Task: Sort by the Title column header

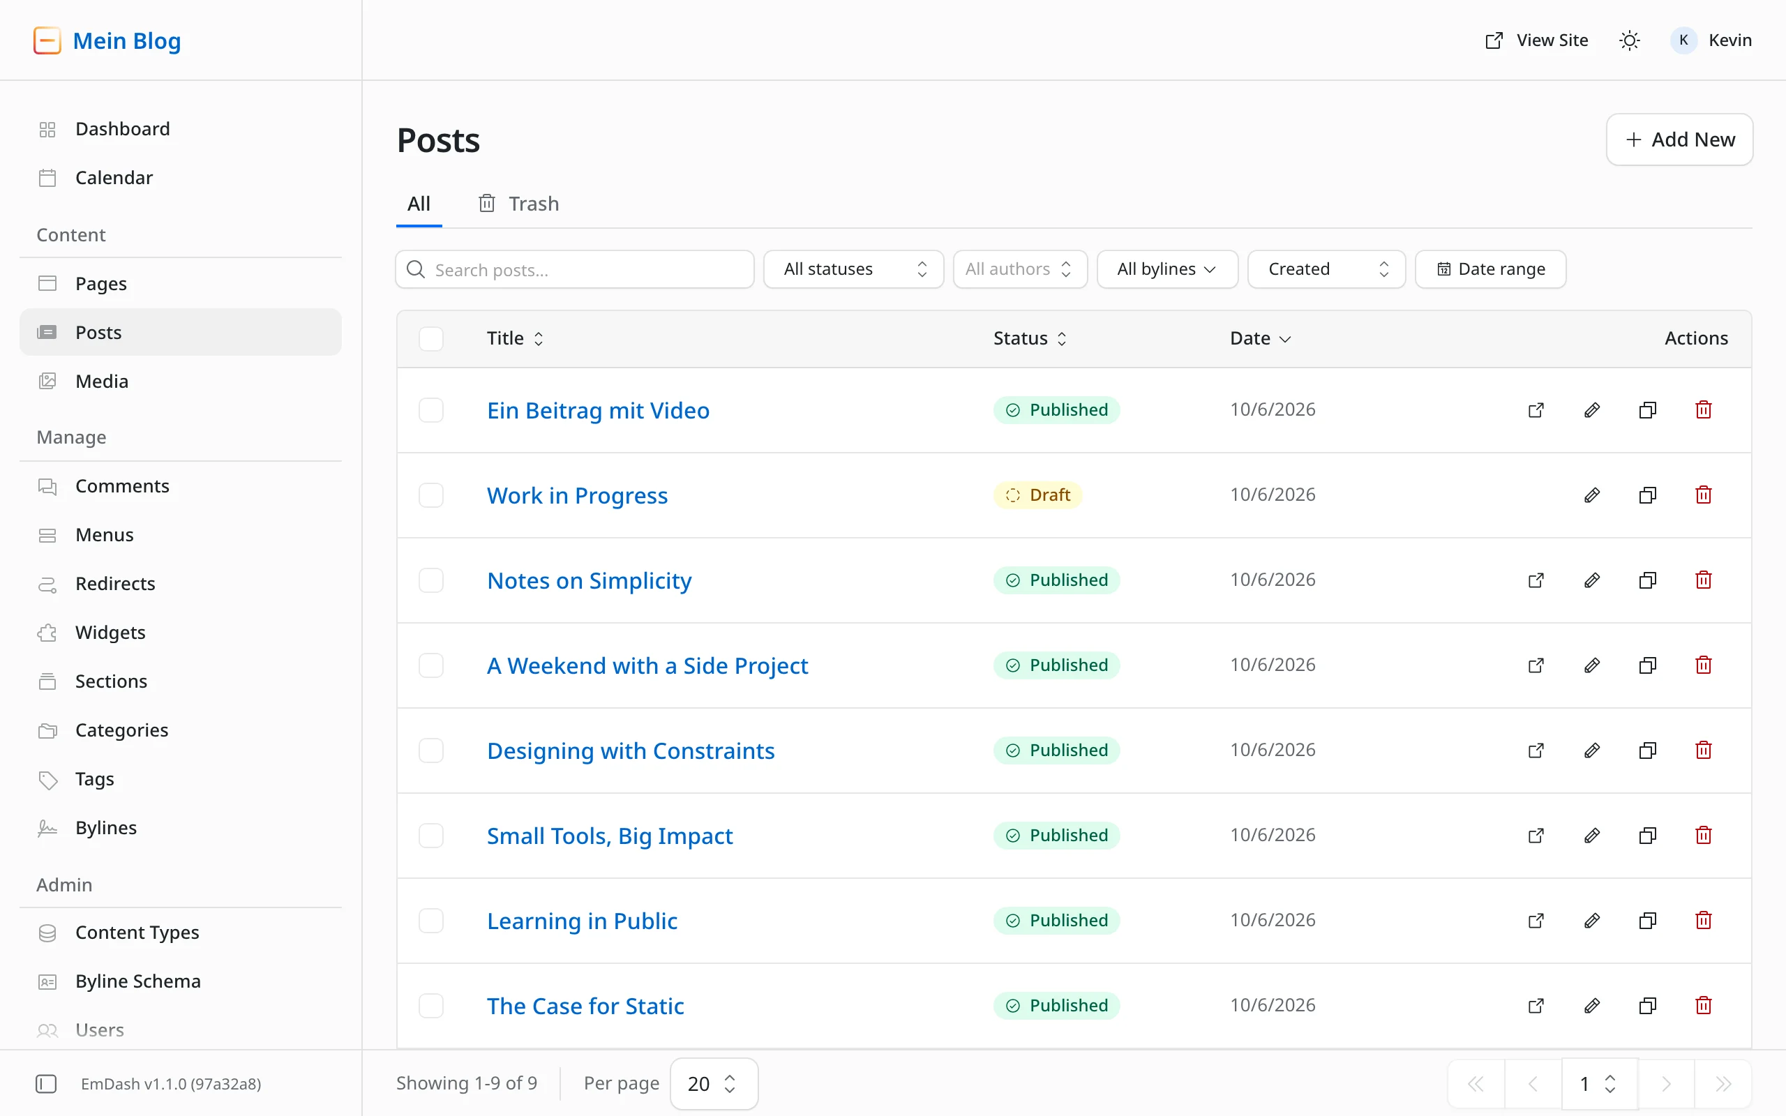Action: (515, 339)
